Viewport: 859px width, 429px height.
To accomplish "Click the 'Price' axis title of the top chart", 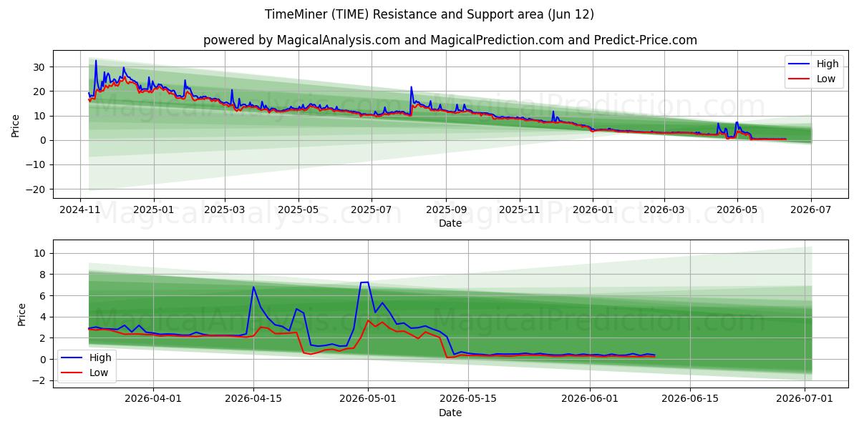I will point(16,124).
